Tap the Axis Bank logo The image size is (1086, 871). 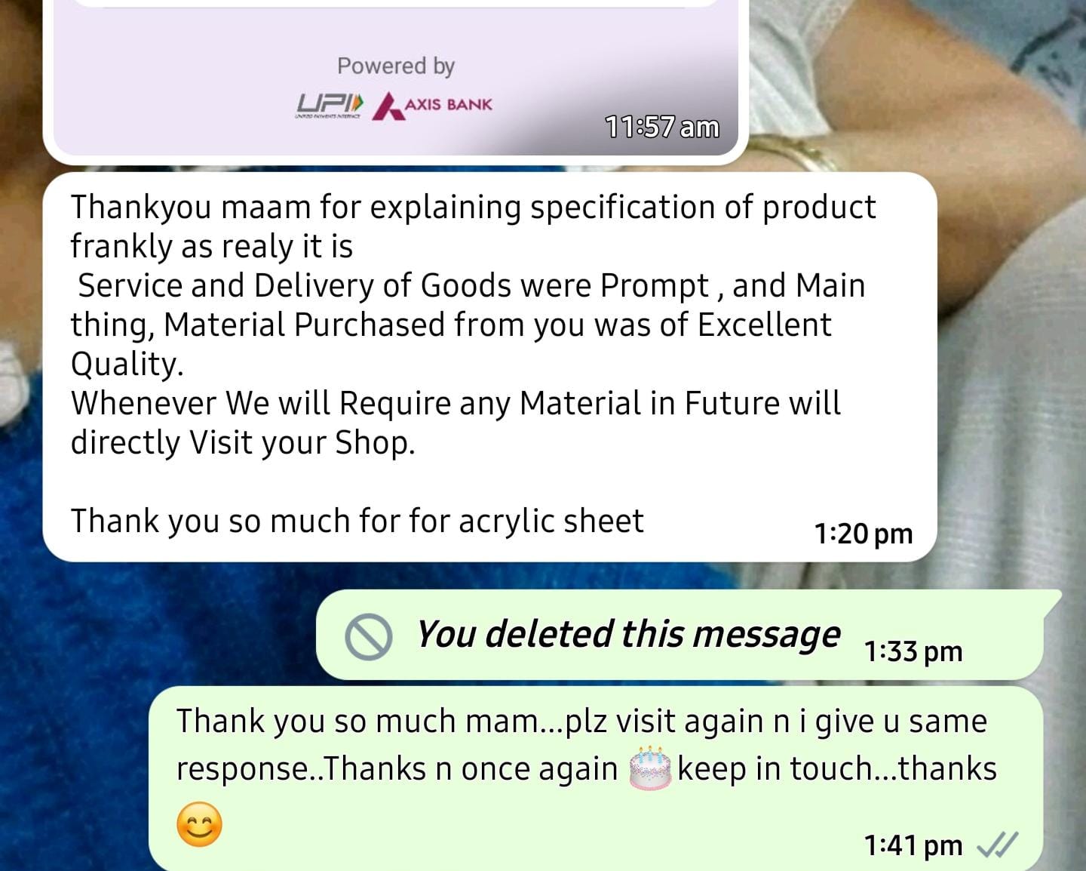[x=433, y=106]
